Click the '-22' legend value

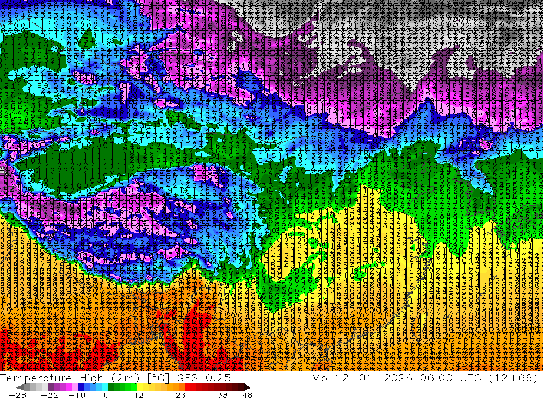[50, 395]
